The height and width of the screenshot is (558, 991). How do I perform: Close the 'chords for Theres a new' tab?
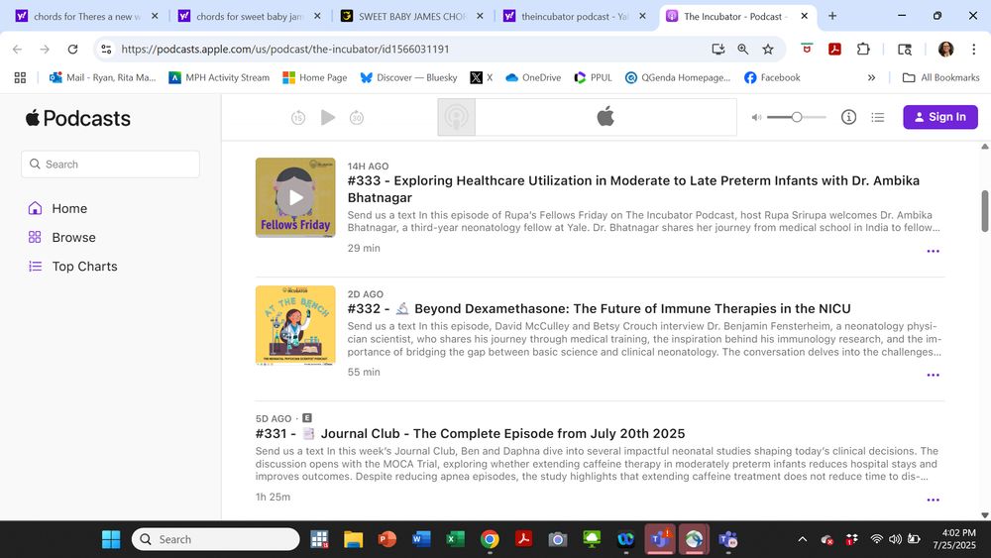[x=155, y=17]
